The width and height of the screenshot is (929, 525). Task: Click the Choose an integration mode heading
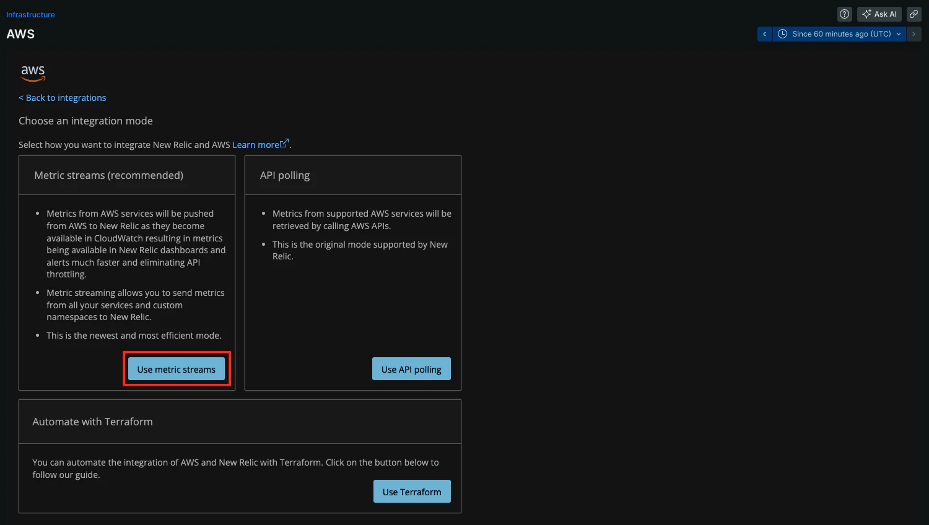[x=85, y=121]
